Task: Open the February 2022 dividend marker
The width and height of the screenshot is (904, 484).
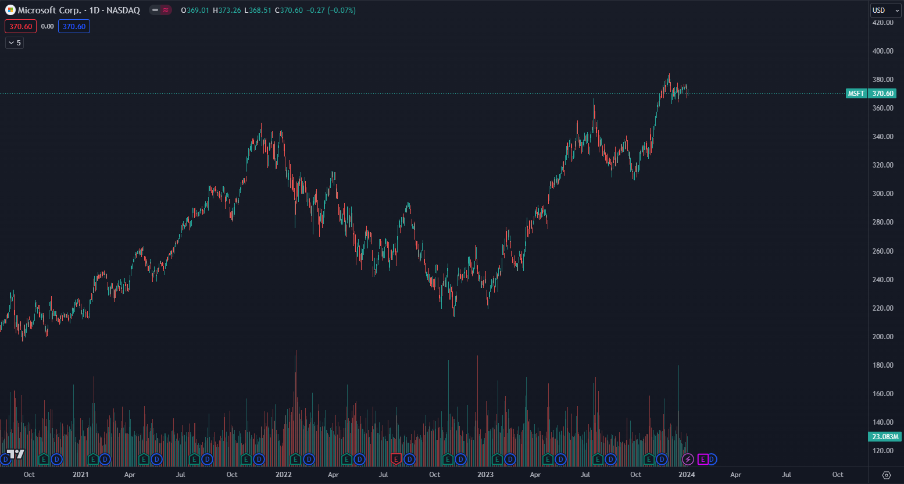Action: pyautogui.click(x=309, y=459)
